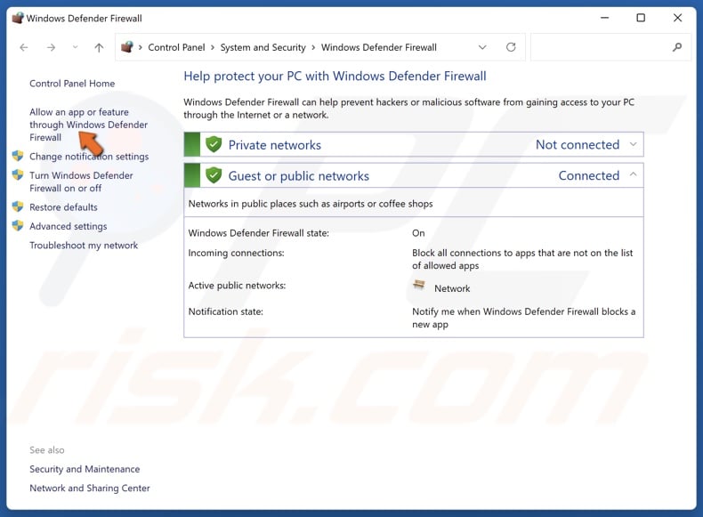Image resolution: width=703 pixels, height=517 pixels.
Task: Click Windows Defender Firewall breadcrumb
Action: point(379,47)
